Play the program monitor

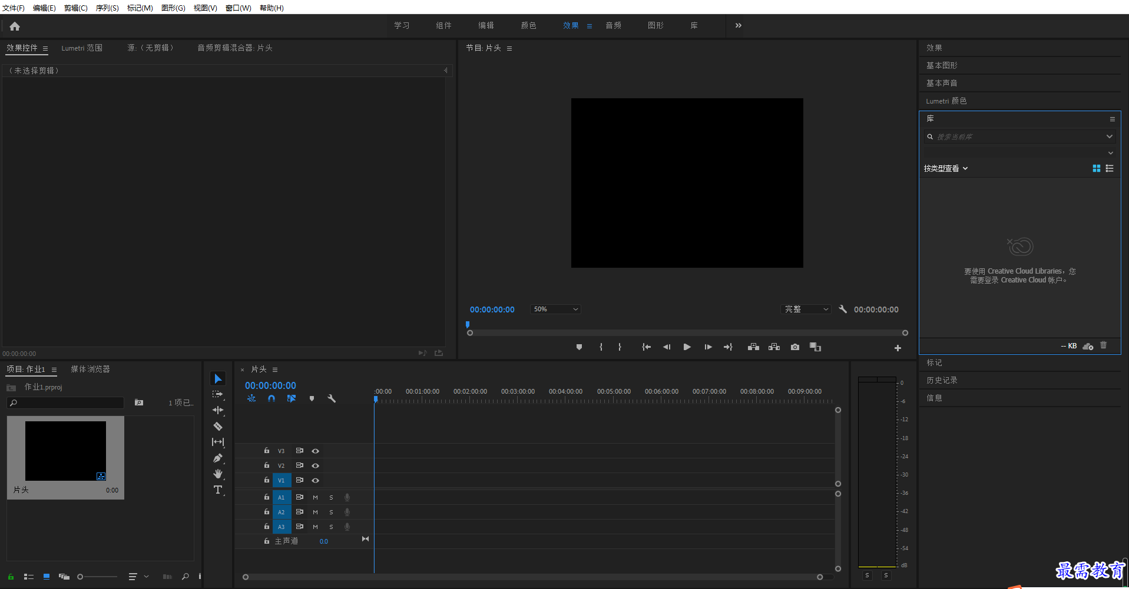(687, 347)
